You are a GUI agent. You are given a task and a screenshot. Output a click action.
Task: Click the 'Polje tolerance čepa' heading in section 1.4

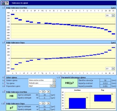[15, 43]
